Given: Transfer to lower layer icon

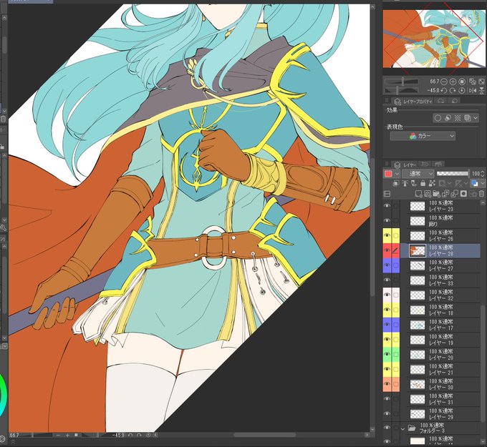Looking at the screenshot, I should [x=445, y=194].
